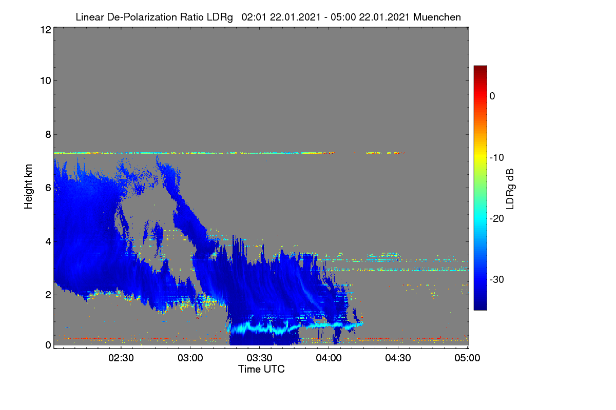Click the 05:00 time axis label

coord(468,358)
